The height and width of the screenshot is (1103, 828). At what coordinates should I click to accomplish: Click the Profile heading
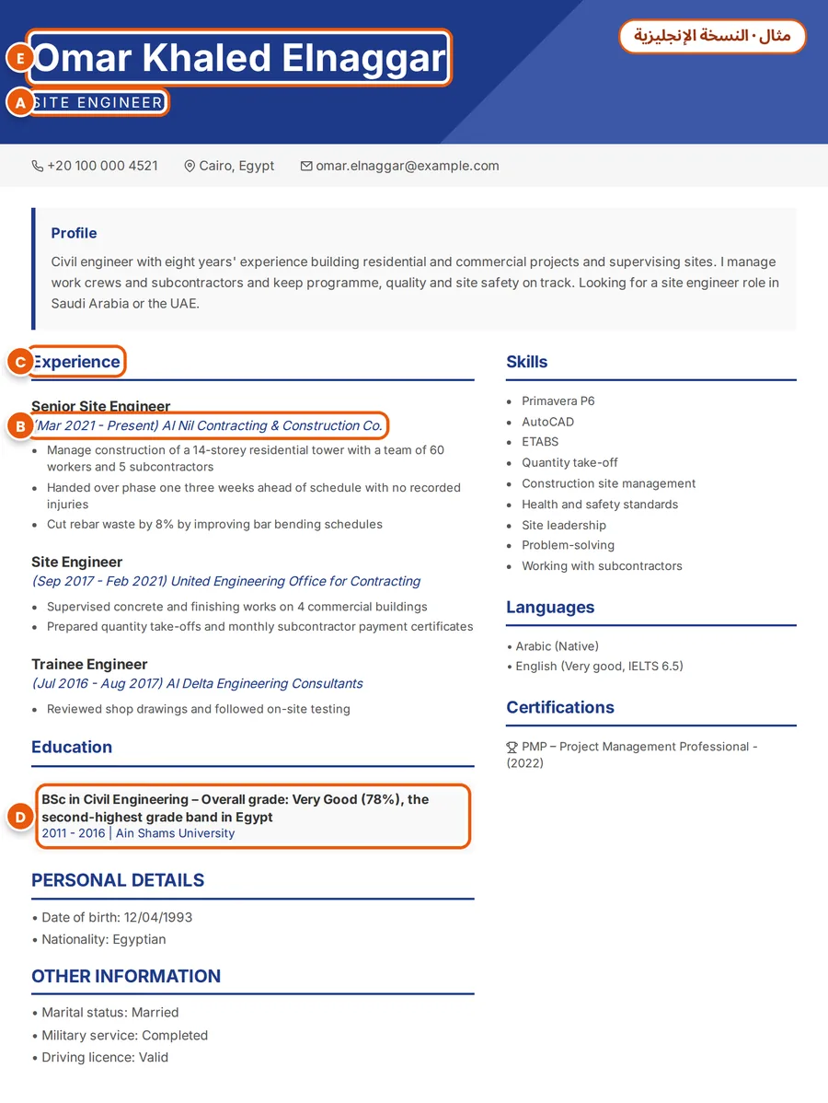(74, 233)
